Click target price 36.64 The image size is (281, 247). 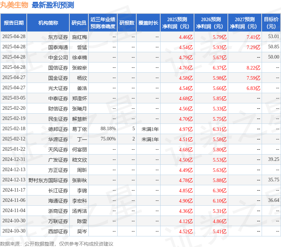coord(274,200)
